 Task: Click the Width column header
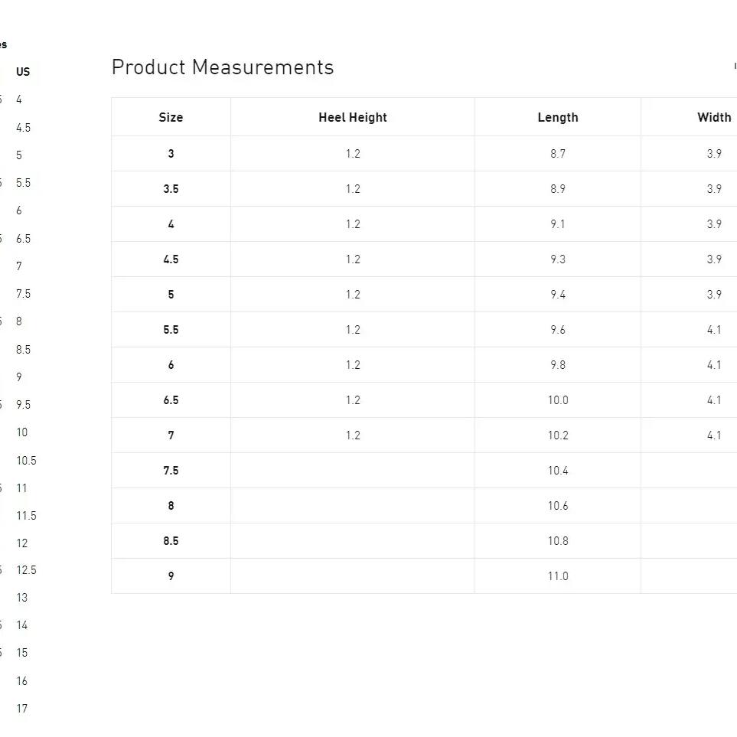pos(714,118)
